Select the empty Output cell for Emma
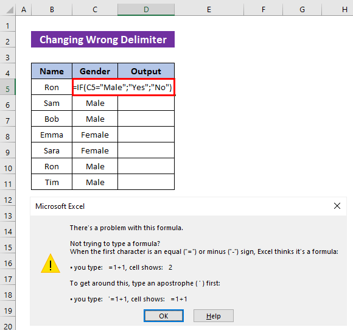 point(146,135)
